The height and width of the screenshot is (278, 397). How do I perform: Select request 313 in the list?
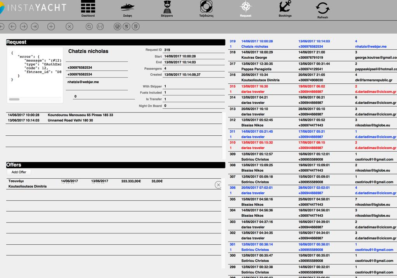click(312, 112)
